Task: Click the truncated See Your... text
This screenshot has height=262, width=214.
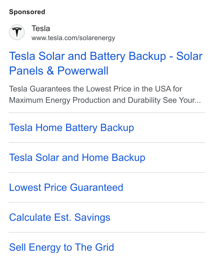Action: (182, 100)
